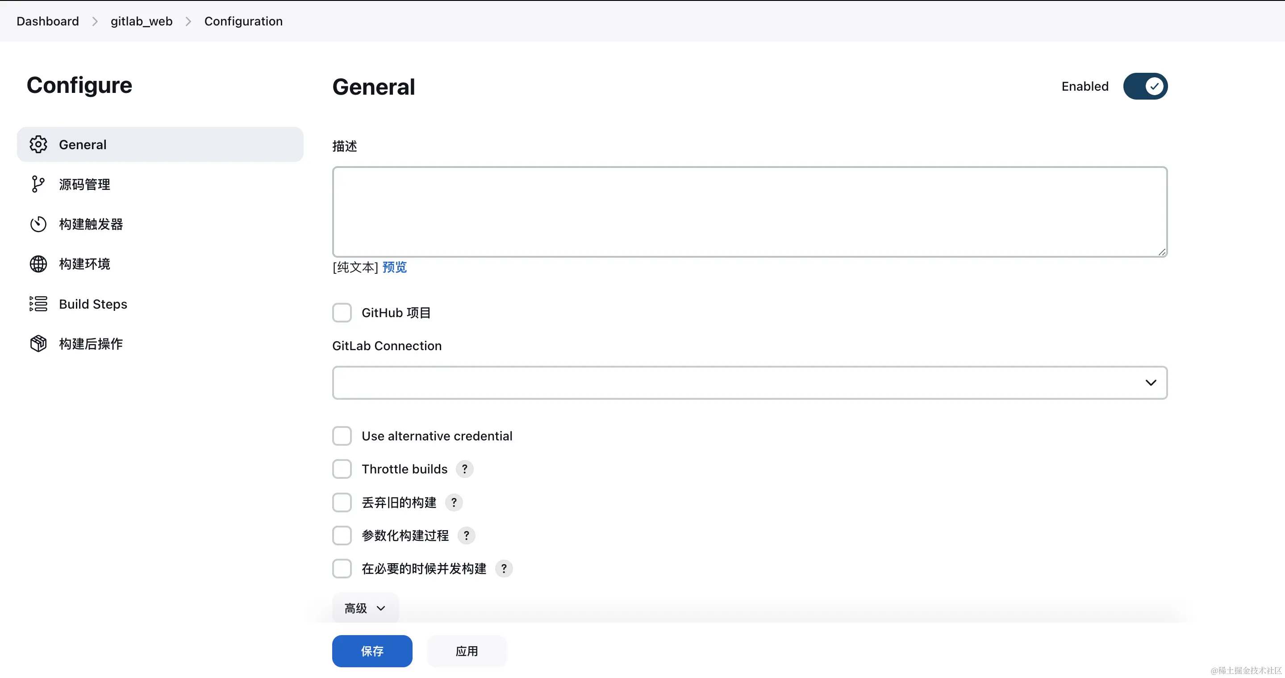The image size is (1285, 678).
Task: Click the blue 保存 button
Action: [371, 651]
